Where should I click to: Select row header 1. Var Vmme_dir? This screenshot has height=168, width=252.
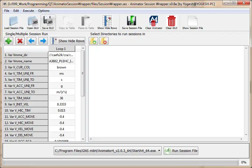tap(26, 55)
